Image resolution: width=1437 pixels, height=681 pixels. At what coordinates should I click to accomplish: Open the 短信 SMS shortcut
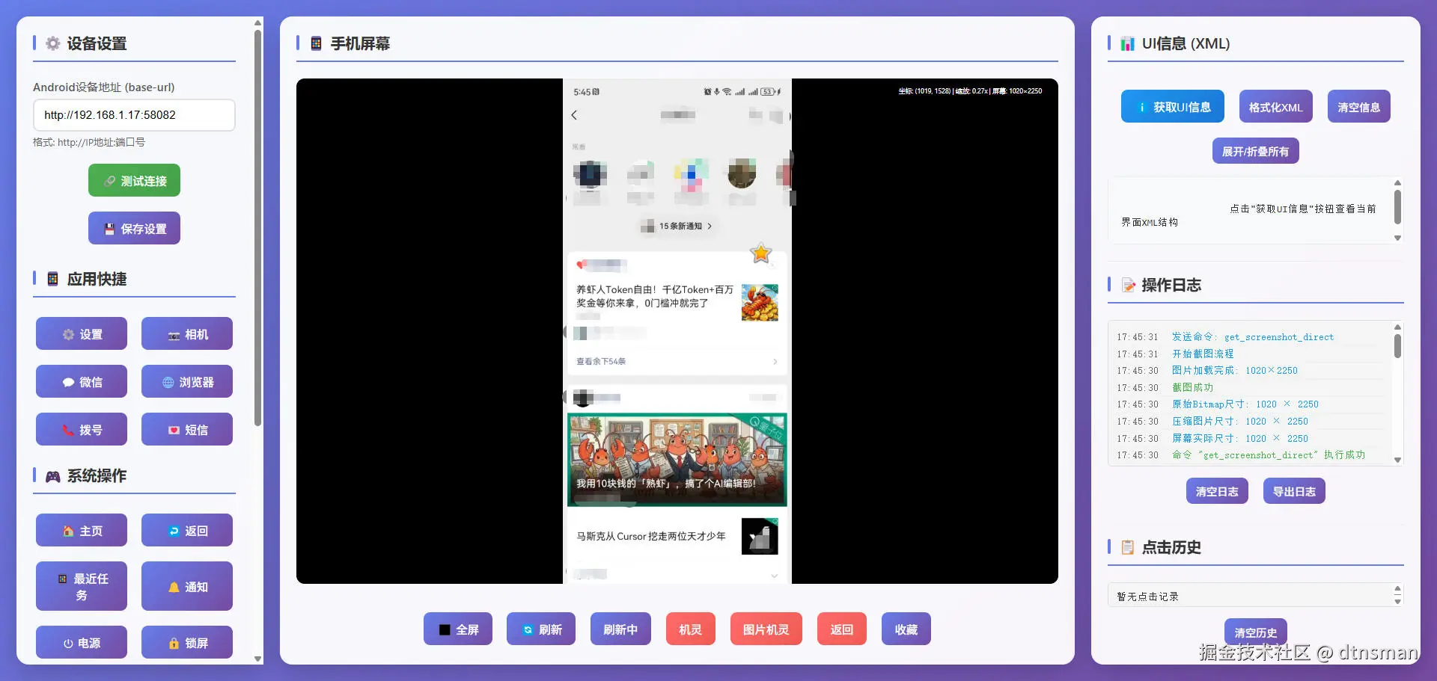[186, 429]
